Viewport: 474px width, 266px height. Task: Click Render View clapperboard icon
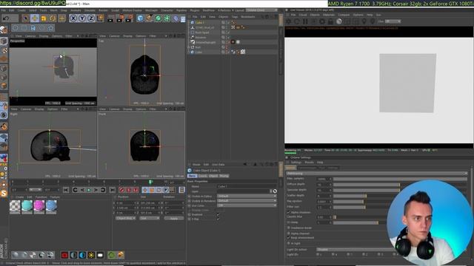[x=110, y=18]
